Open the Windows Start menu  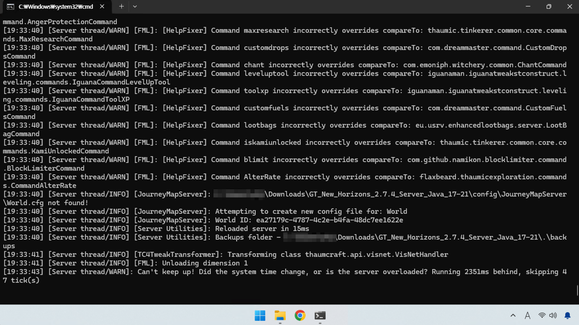click(260, 315)
